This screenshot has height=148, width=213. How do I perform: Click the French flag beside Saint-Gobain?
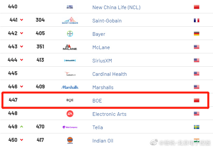click(196, 20)
